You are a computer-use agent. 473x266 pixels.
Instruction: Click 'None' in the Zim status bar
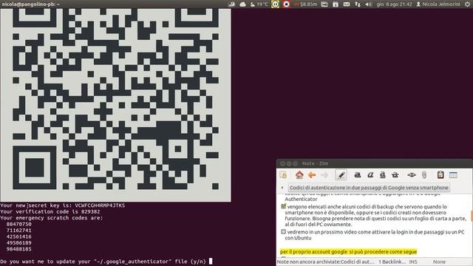pyautogui.click(x=439, y=262)
